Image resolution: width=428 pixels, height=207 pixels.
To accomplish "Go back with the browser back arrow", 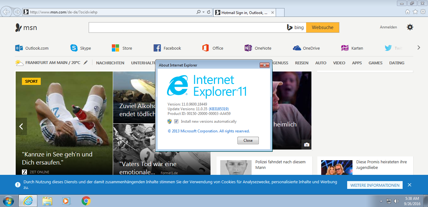I will click(x=6, y=12).
